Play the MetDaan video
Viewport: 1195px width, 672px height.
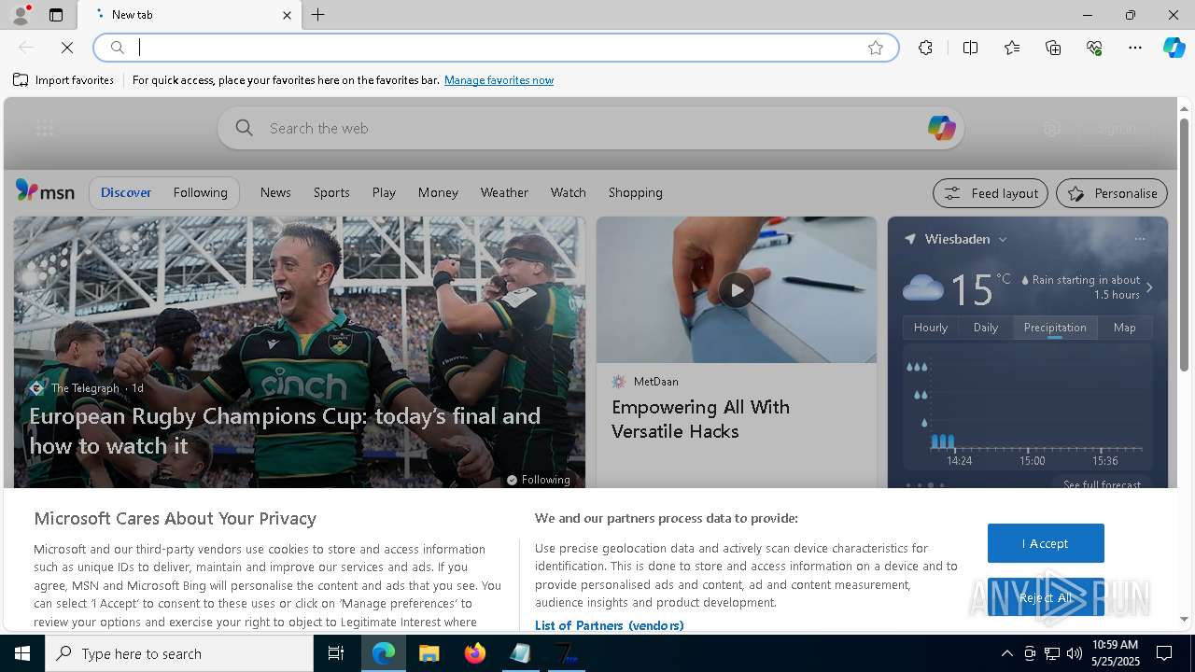[736, 290]
